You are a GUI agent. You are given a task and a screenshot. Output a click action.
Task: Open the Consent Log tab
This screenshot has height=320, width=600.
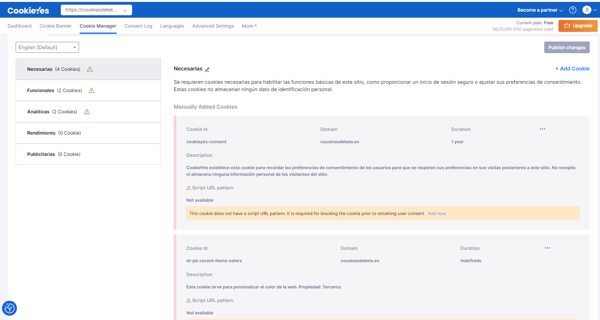click(138, 26)
